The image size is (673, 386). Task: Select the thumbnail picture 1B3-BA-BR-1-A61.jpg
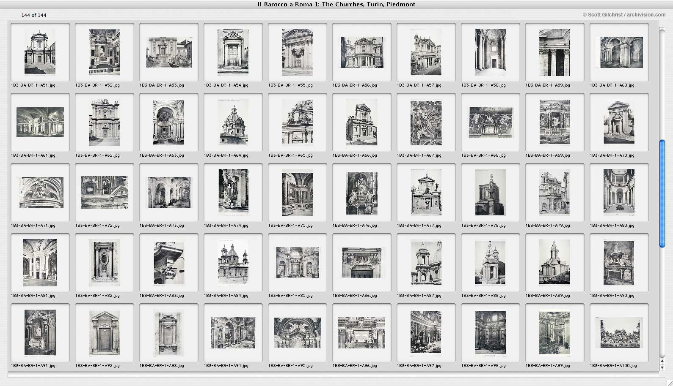pos(40,122)
